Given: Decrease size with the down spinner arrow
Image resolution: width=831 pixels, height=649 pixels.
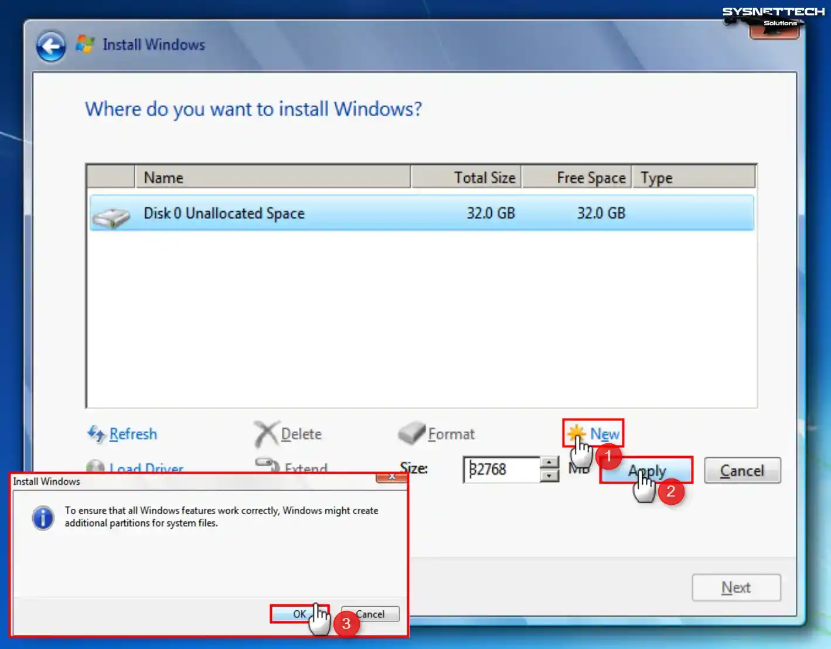Looking at the screenshot, I should click(x=549, y=476).
